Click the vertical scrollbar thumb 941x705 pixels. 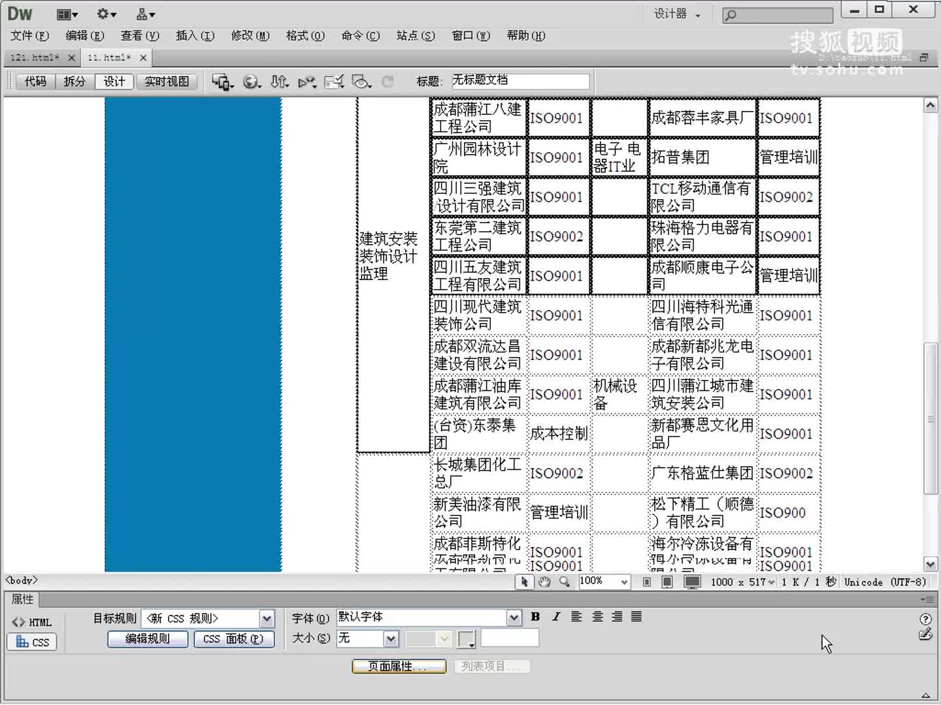930,418
